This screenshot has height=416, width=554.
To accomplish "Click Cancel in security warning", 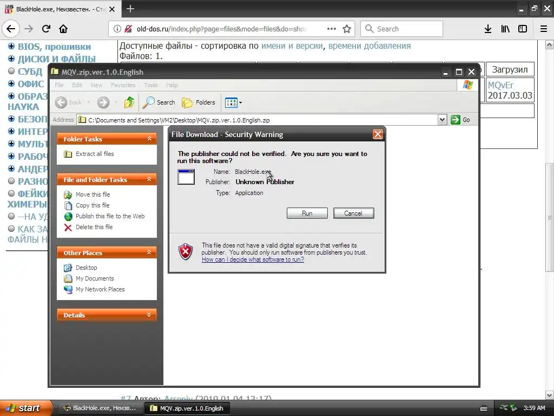I will pyautogui.click(x=353, y=213).
